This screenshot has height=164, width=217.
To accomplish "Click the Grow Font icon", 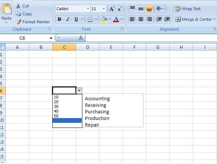I will click(112, 9).
